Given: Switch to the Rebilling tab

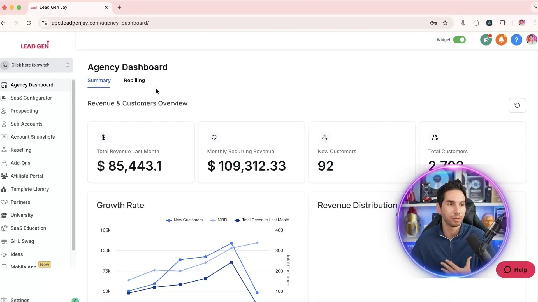Looking at the screenshot, I should pos(134,81).
